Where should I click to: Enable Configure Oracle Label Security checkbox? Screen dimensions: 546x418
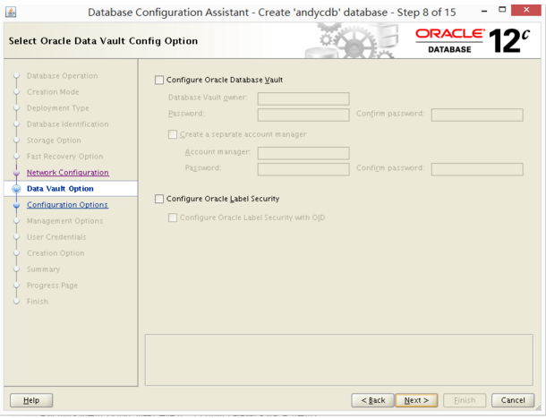[x=159, y=199]
